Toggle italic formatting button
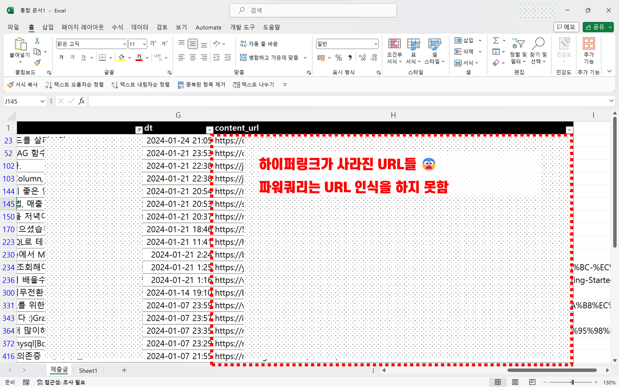Viewport: 619px width, 387px height. pos(72,57)
